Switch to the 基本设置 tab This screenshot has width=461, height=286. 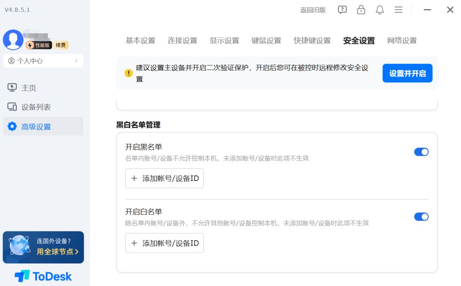tap(140, 41)
